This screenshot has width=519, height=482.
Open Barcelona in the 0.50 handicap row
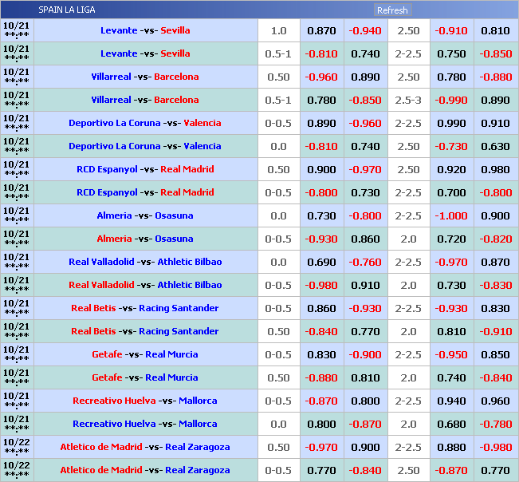[176, 77]
